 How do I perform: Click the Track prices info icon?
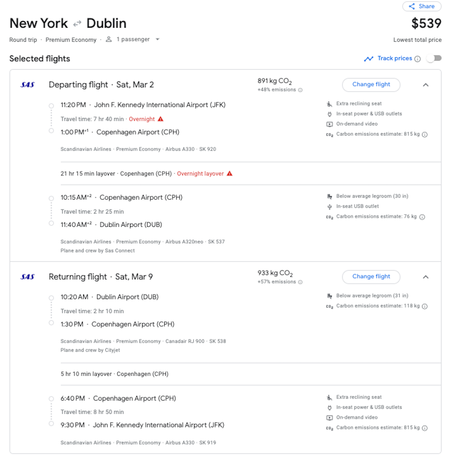point(417,59)
